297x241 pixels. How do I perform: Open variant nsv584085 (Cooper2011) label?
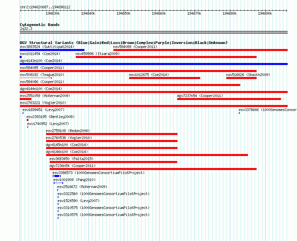[42, 68]
